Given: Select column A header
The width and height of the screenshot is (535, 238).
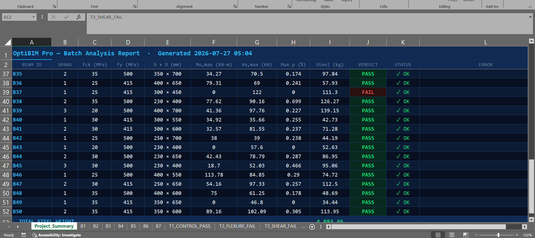Looking at the screenshot, I should [x=32, y=42].
